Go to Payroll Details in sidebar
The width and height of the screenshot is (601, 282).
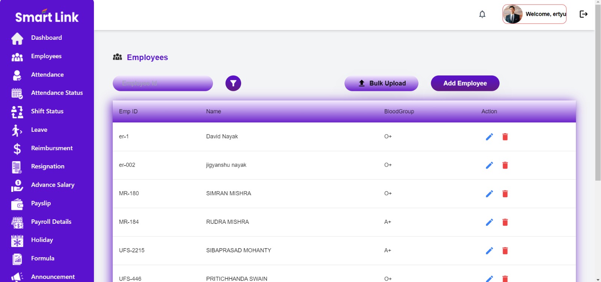pos(51,222)
